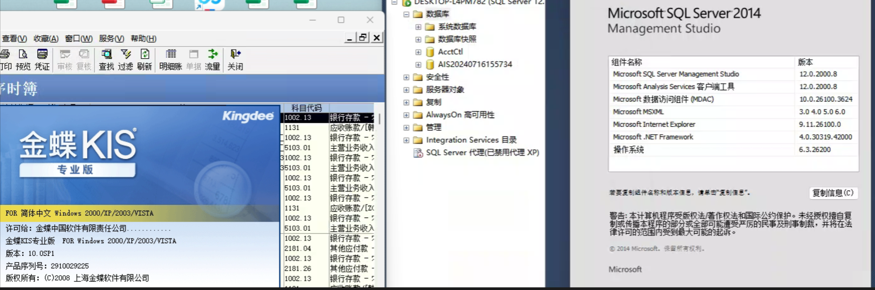The height and width of the screenshot is (290, 875).
Task: Click the Integration Services 目录 folder icon
Action: tap(418, 140)
